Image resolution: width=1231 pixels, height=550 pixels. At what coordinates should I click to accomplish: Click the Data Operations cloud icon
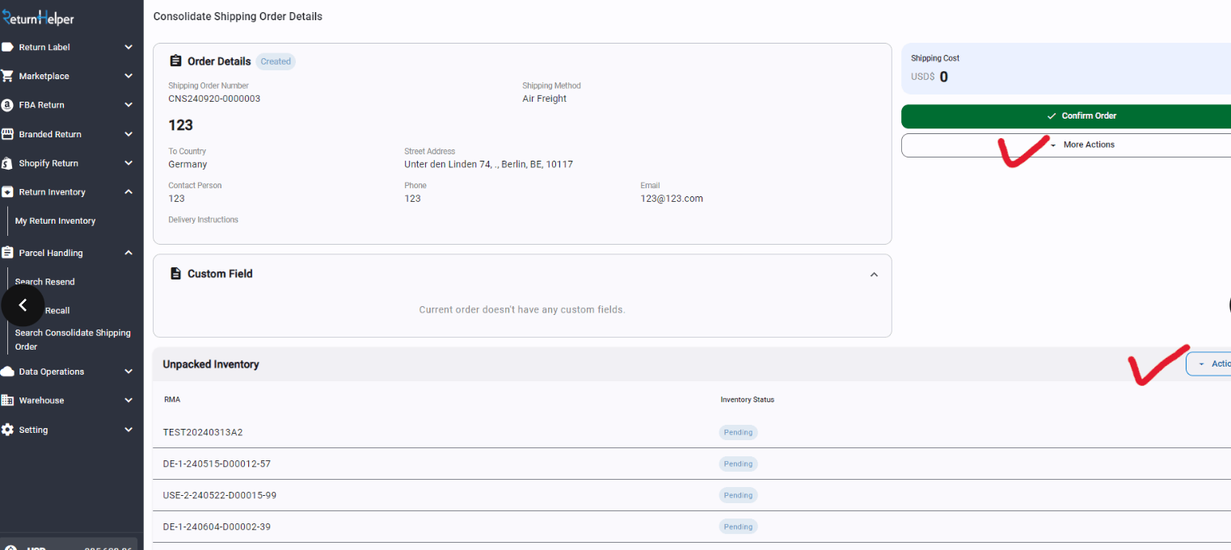[8, 372]
